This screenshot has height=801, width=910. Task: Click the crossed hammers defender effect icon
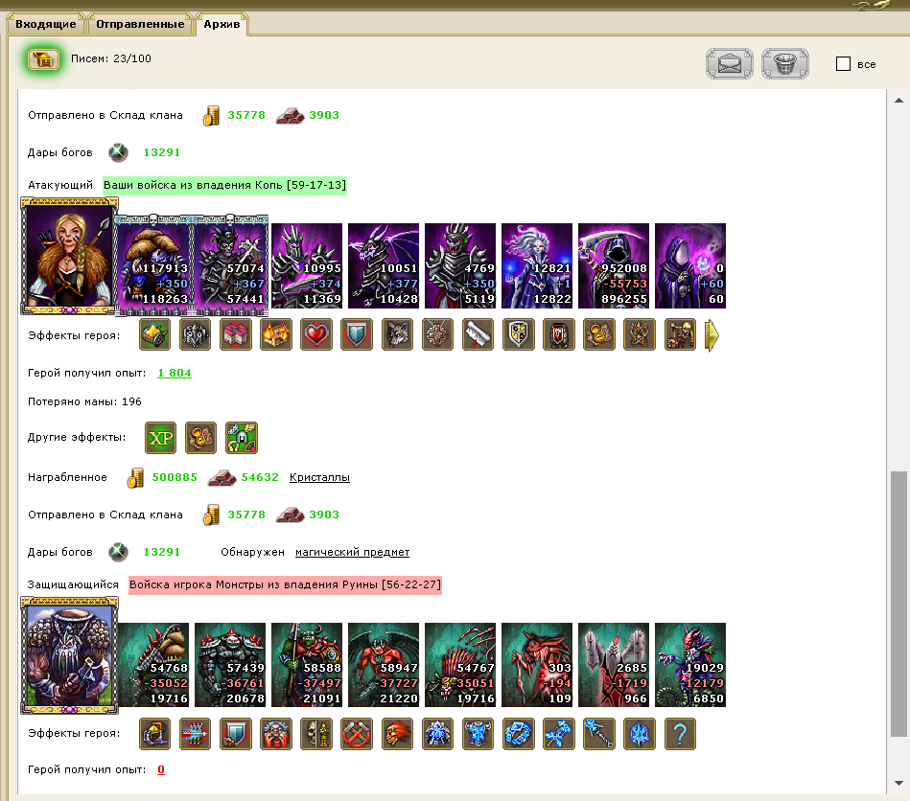coord(357,734)
